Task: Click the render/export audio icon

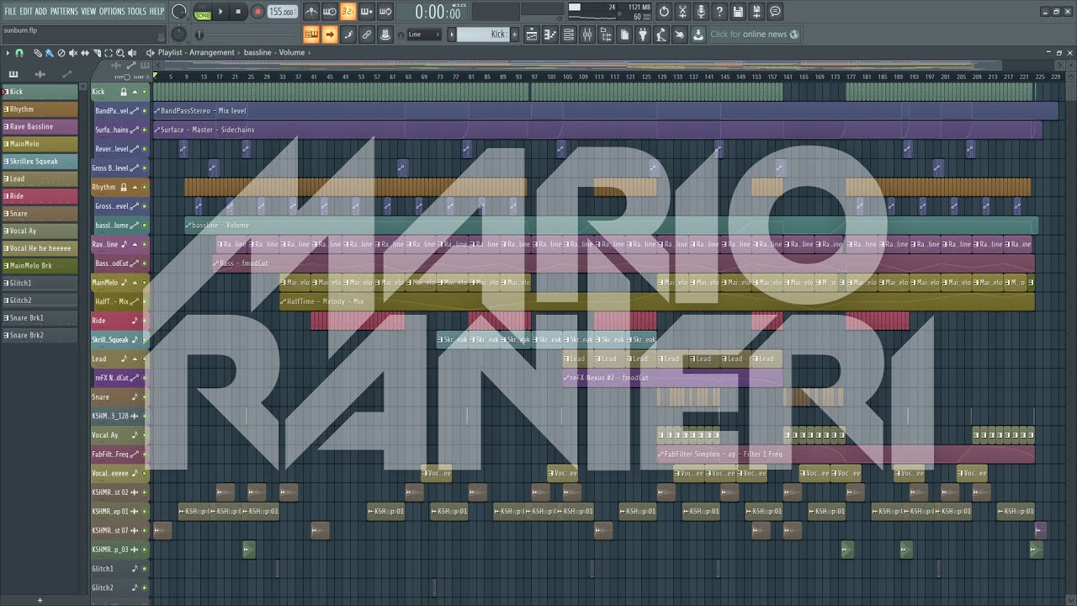Action: point(756,12)
